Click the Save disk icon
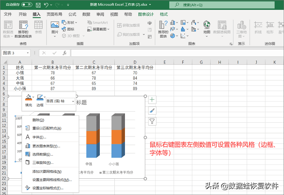284x195 pixels. pyautogui.click(x=38, y=5)
